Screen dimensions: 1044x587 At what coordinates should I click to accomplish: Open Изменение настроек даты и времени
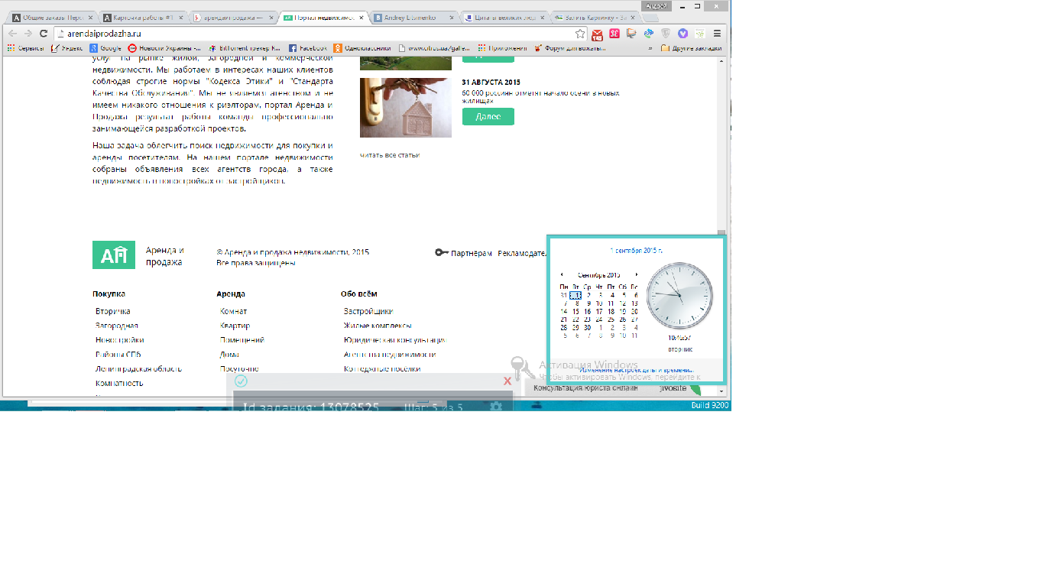pos(637,370)
